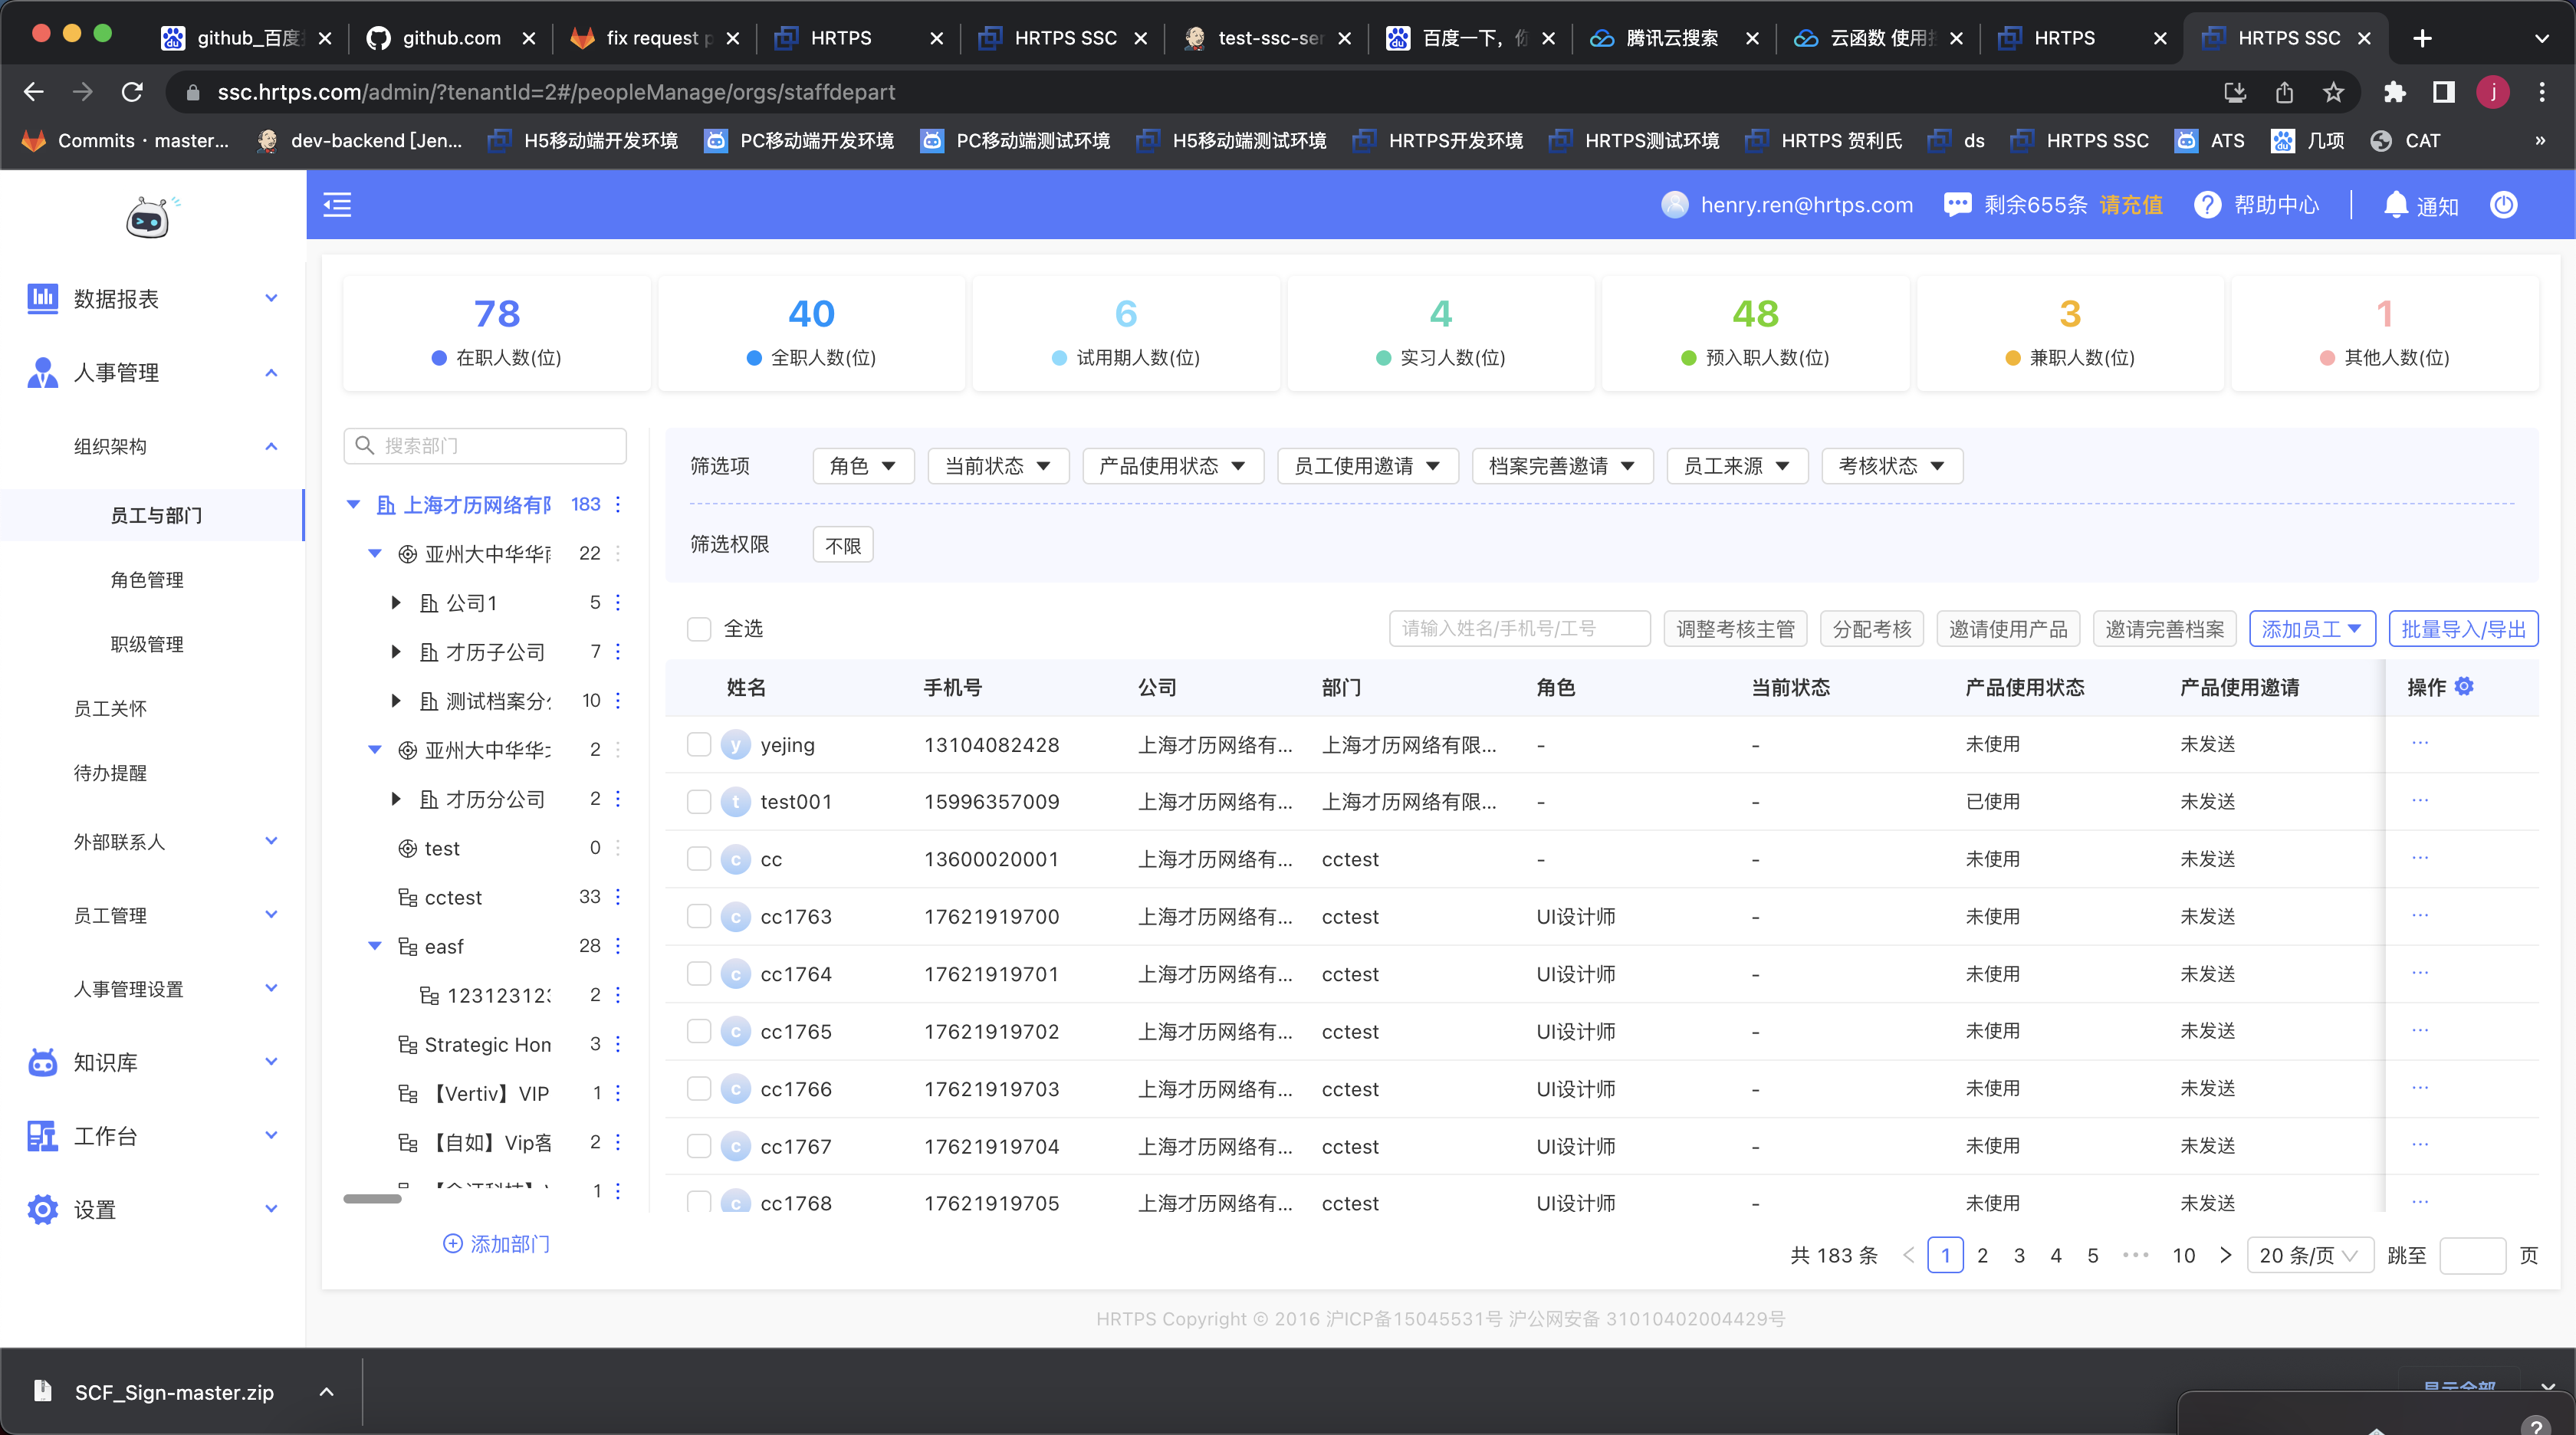Open the row actions ellipsis for yejing
2576x1435 pixels.
point(2420,743)
